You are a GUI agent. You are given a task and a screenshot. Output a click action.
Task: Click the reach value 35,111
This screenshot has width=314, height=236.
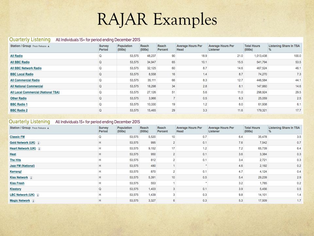[151, 80]
